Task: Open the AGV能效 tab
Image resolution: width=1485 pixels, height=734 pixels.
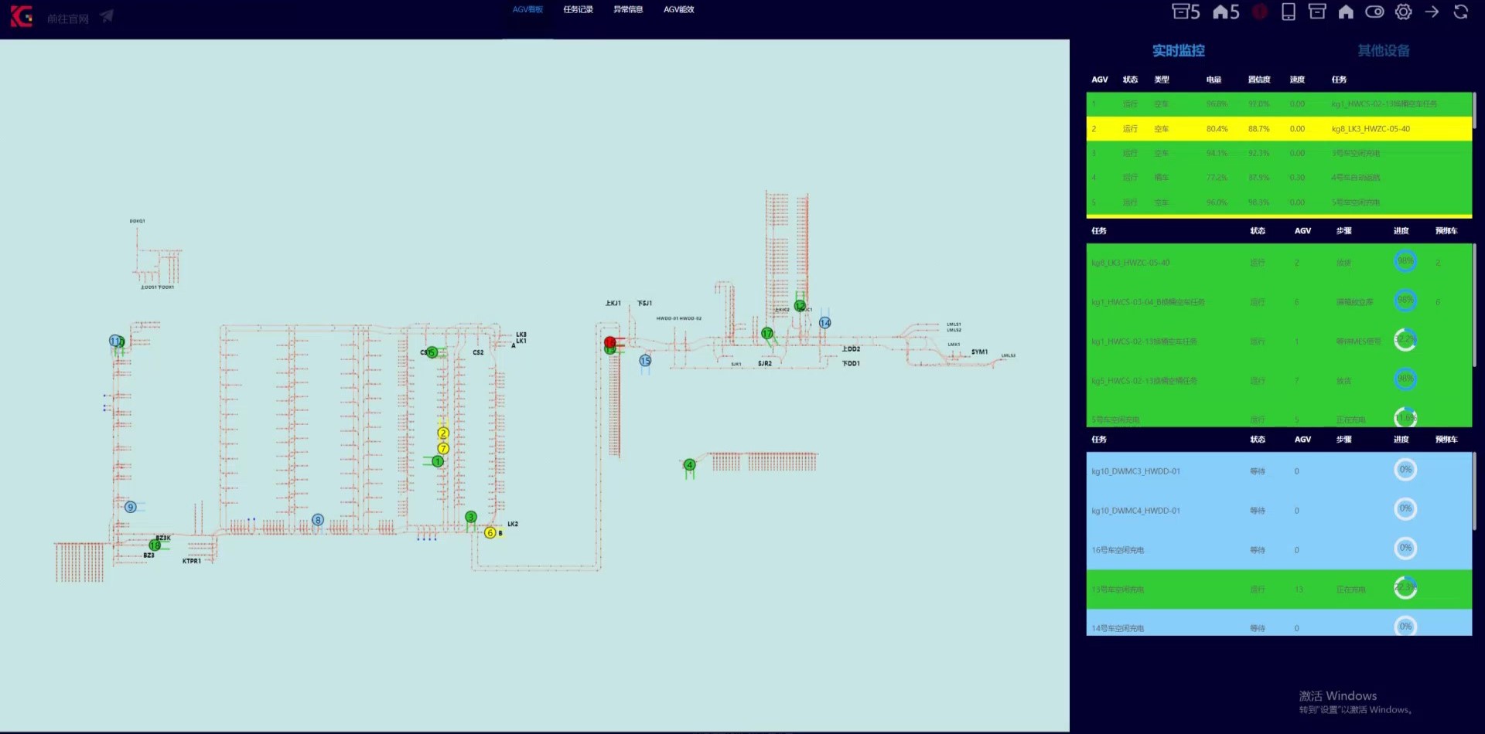Action: [x=678, y=10]
